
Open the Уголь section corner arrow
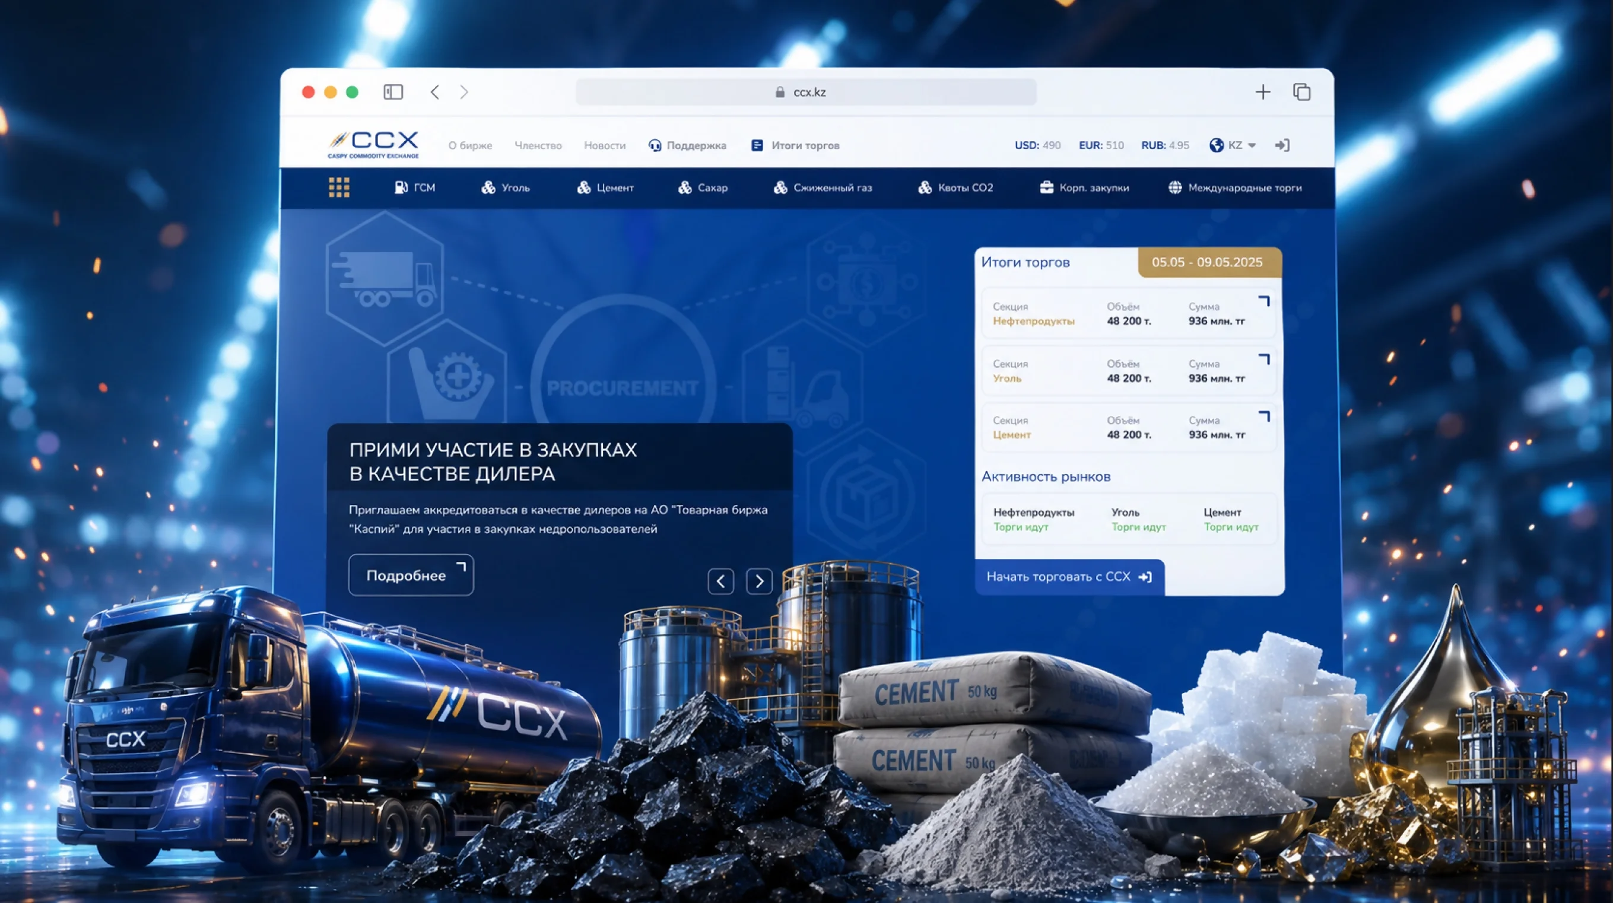click(x=1264, y=359)
